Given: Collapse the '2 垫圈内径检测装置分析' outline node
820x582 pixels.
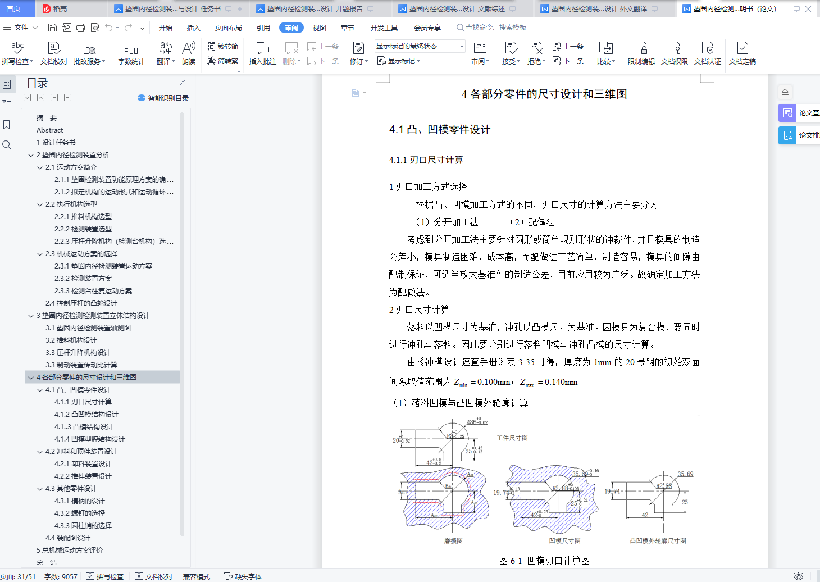Looking at the screenshot, I should pos(31,155).
